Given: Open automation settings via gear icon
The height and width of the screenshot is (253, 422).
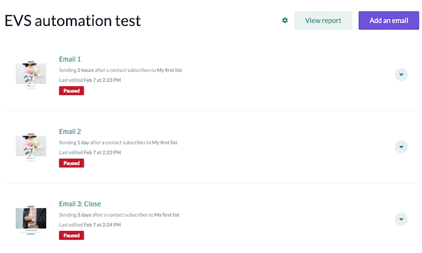Looking at the screenshot, I should pyautogui.click(x=285, y=20).
